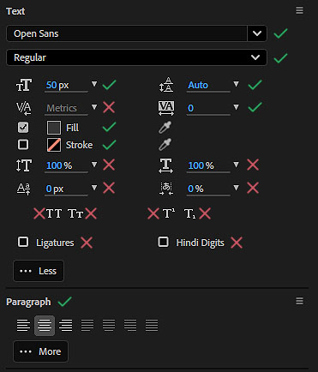This screenshot has height=372, width=318.
Task: Open the Fill color swatch
Action: coord(54,128)
